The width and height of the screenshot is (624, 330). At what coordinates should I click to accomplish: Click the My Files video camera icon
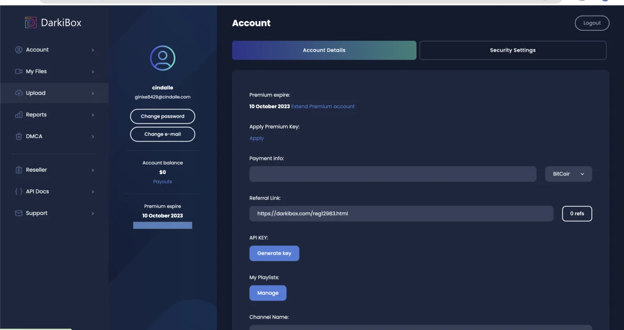pos(19,71)
